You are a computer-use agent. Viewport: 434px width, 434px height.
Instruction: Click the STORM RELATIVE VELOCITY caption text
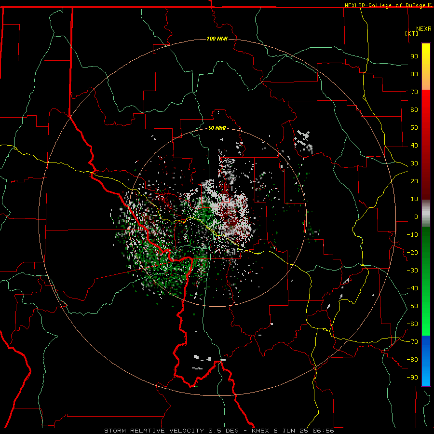154,431
